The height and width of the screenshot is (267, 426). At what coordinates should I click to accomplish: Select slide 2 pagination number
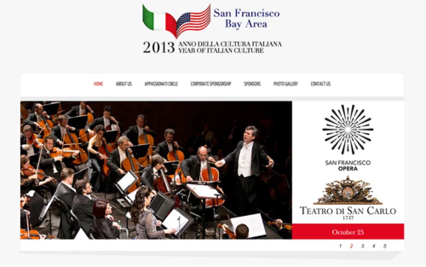pyautogui.click(x=351, y=246)
